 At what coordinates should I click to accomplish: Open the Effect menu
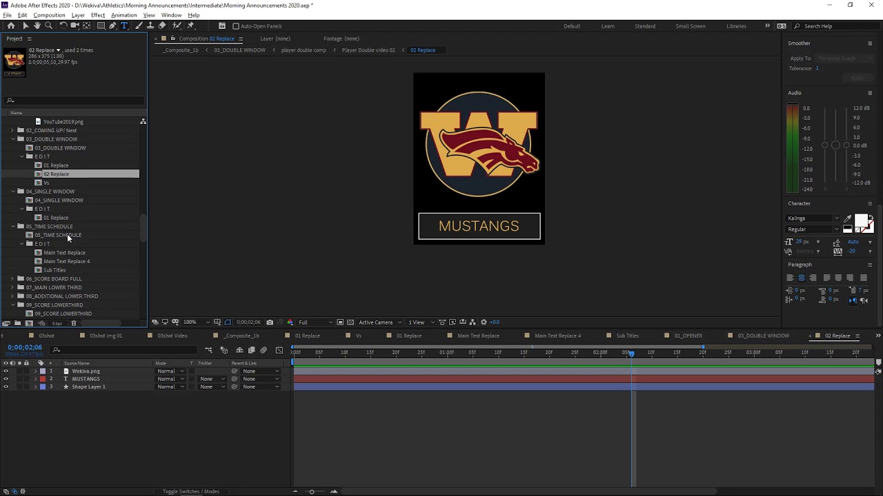98,15
